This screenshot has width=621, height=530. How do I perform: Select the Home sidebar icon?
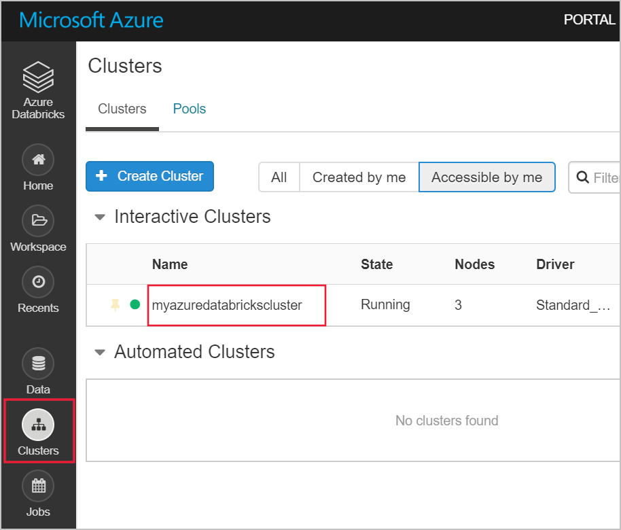point(38,159)
